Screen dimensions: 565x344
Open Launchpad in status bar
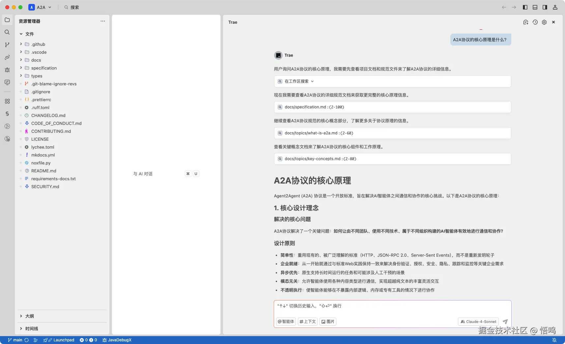point(59,340)
